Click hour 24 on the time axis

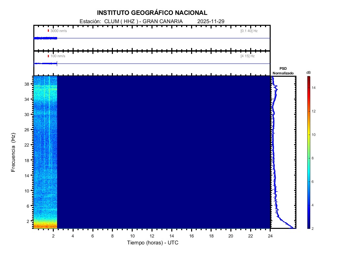[x=270, y=236]
